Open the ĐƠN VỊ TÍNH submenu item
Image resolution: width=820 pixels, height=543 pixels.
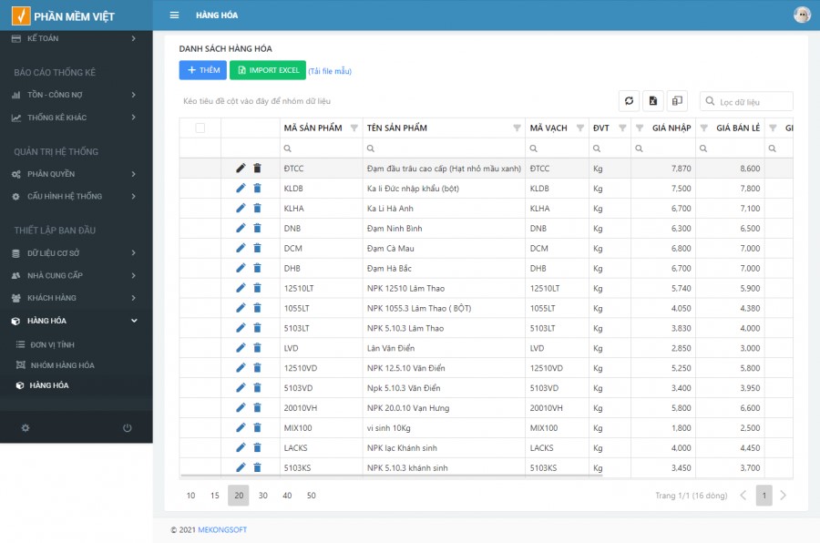pyautogui.click(x=52, y=345)
